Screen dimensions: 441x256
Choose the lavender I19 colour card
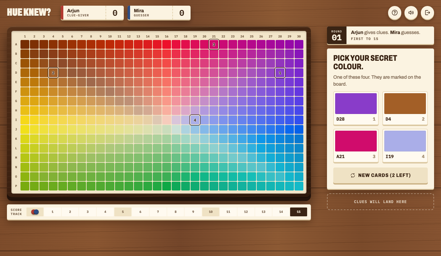click(405, 145)
